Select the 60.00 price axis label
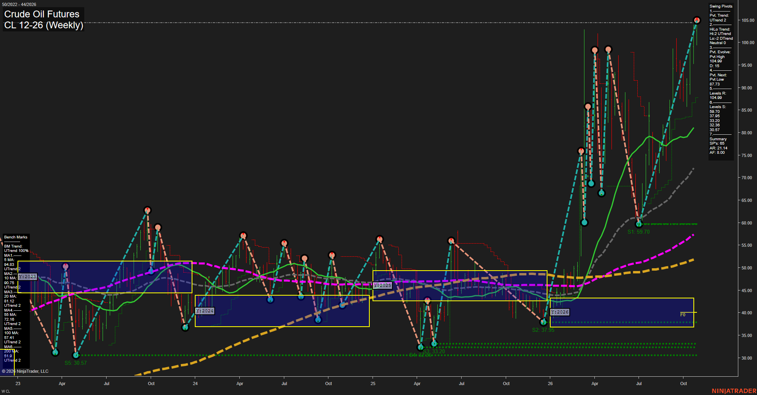Viewport: 757px width, 395px height. (x=747, y=223)
